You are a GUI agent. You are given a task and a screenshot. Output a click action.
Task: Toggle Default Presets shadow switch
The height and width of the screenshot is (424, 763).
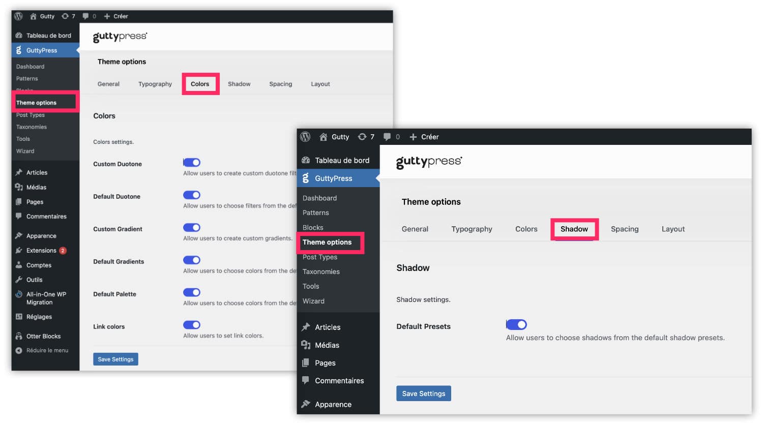pos(516,324)
